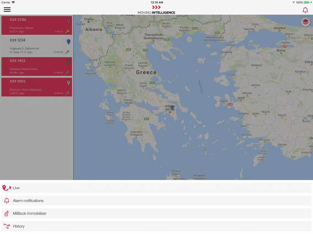This screenshot has width=313, height=234.
Task: Click the key icon for XXX-3412
Action: pos(67,73)
